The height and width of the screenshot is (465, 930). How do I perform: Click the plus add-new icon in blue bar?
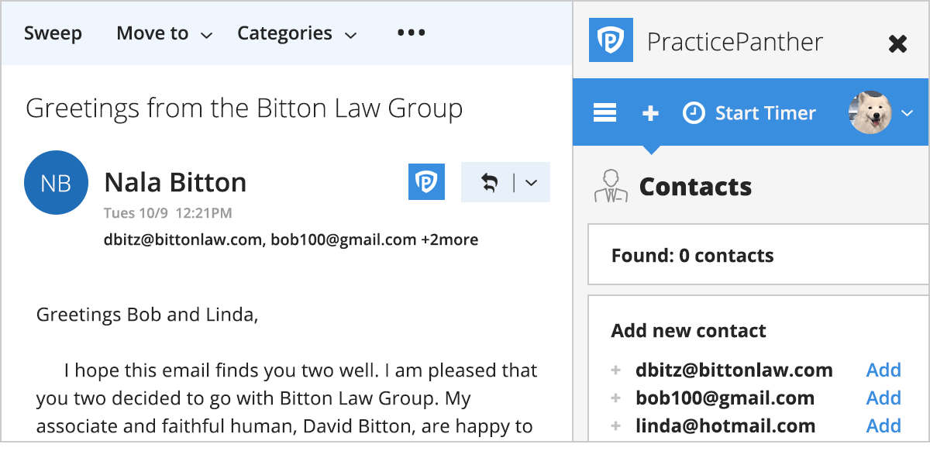pos(650,113)
